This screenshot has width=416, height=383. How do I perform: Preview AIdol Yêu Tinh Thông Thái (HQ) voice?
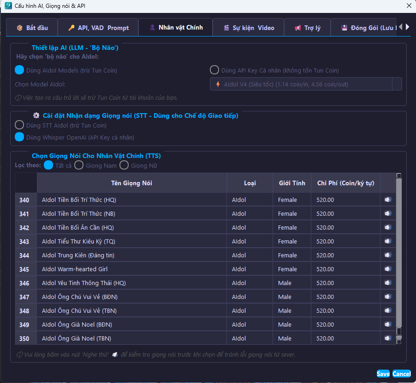[388, 283]
